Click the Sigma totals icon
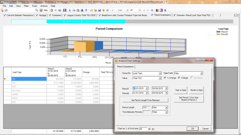The height and width of the screenshot is (135, 241). [165, 10]
